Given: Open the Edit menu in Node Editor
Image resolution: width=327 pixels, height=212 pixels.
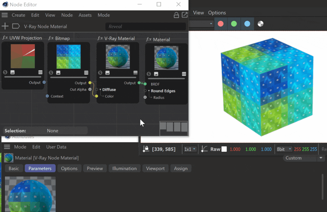Looking at the screenshot, I should coord(35,15).
